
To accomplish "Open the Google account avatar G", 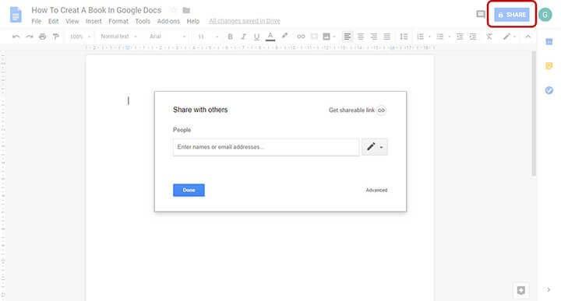I will tap(545, 15).
